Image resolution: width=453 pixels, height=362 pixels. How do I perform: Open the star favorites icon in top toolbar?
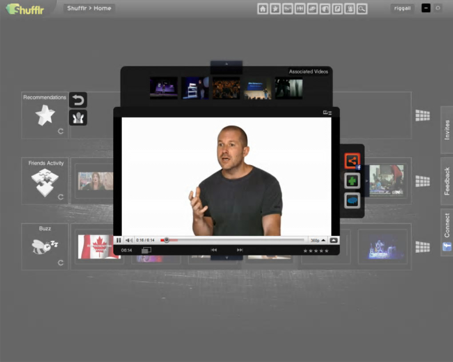click(x=275, y=9)
